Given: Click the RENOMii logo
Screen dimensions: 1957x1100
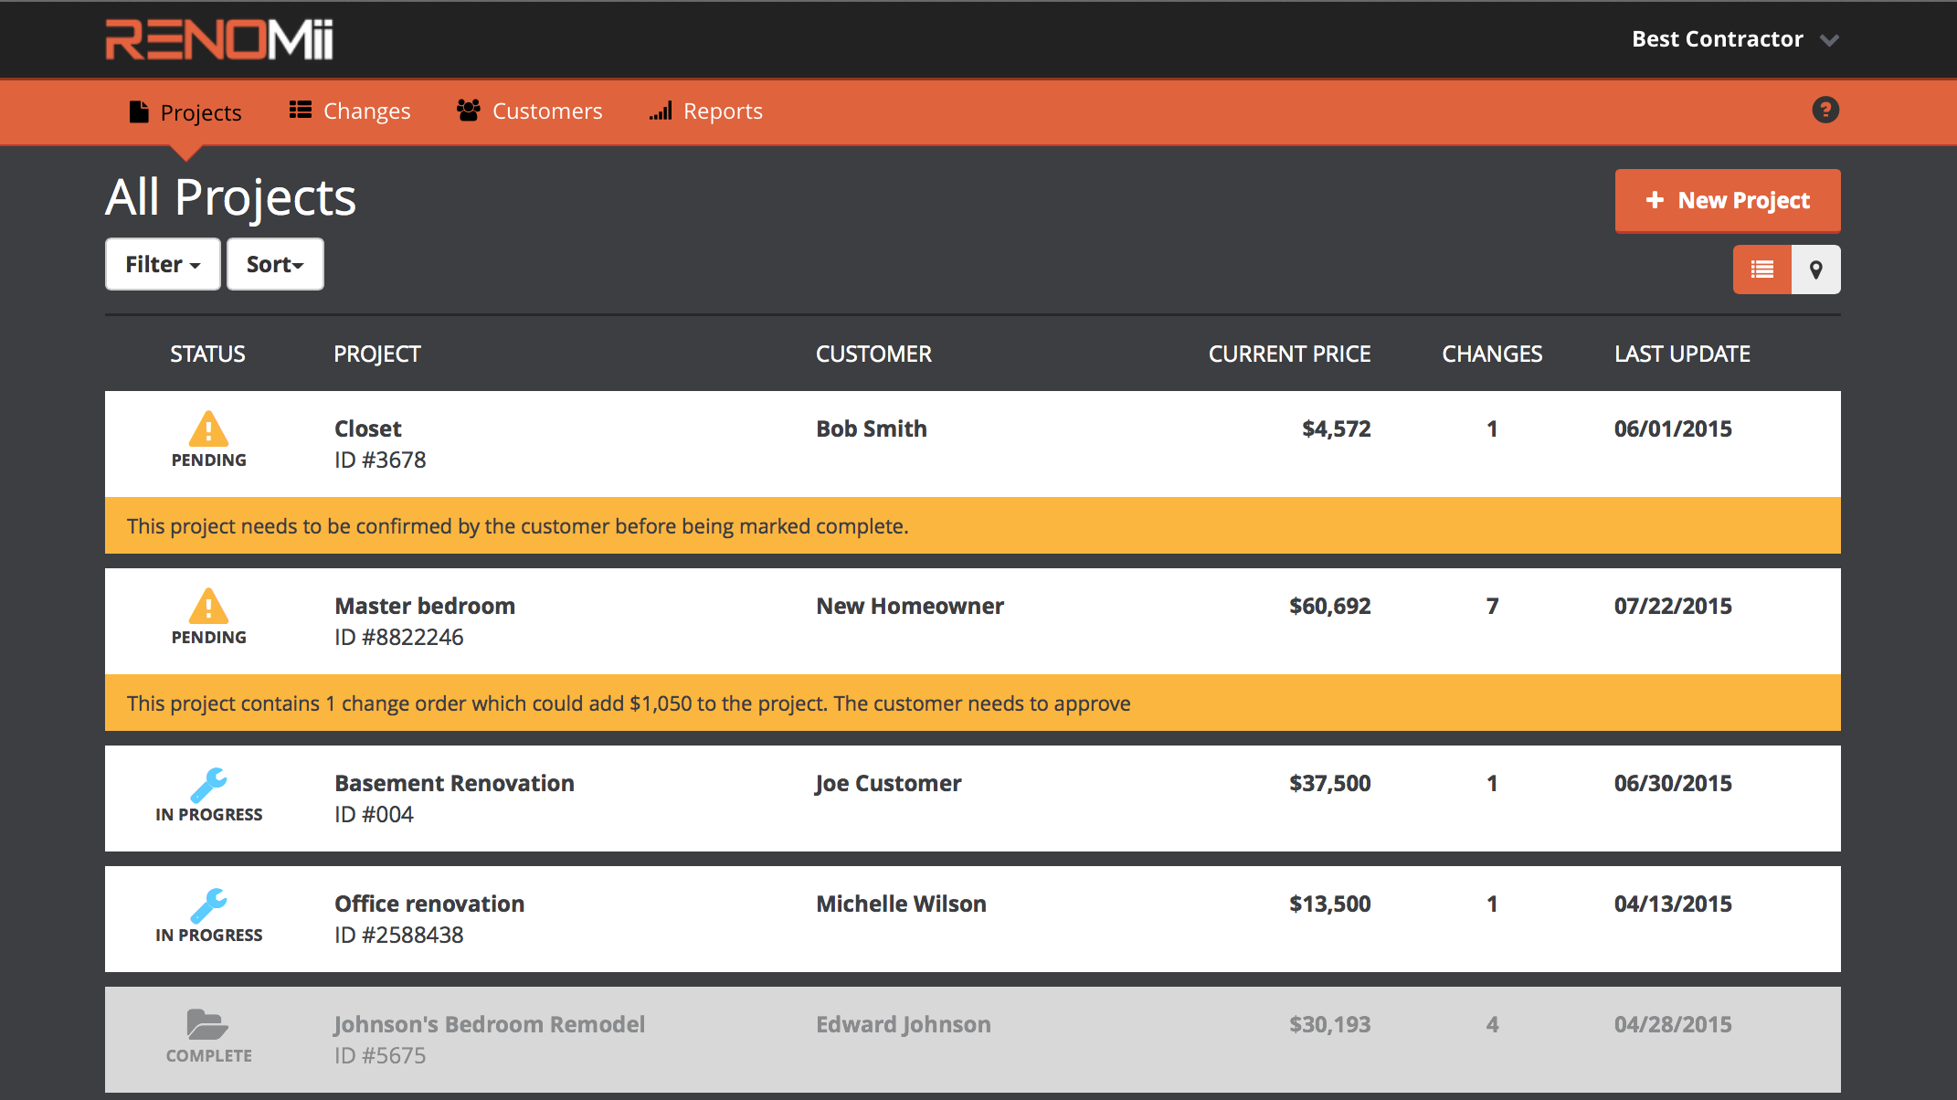Looking at the screenshot, I should point(217,38).
